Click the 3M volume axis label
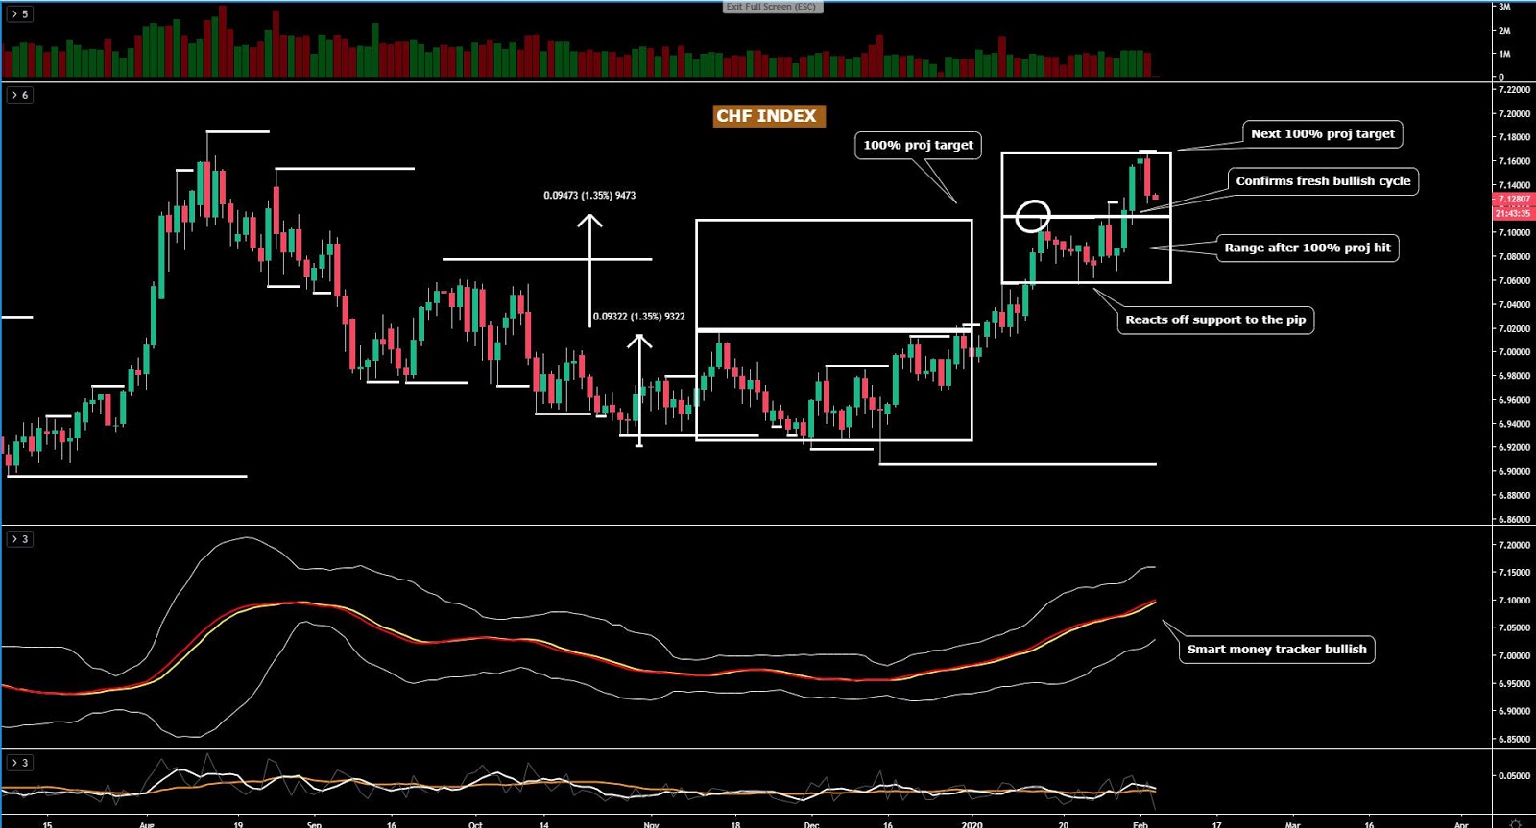Image resolution: width=1536 pixels, height=828 pixels. [x=1504, y=7]
